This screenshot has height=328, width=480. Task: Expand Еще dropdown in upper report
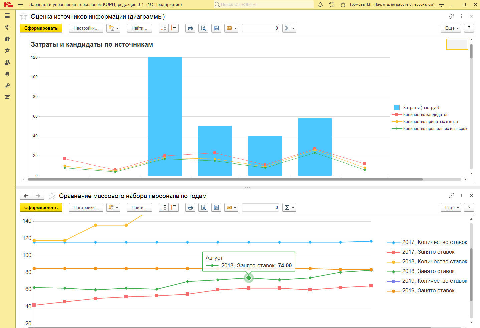tap(451, 28)
